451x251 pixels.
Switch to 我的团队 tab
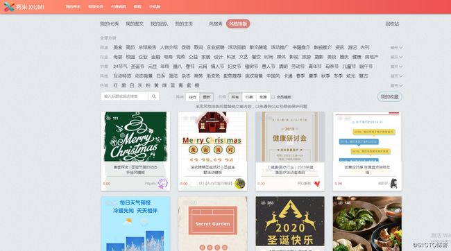[x=160, y=24]
